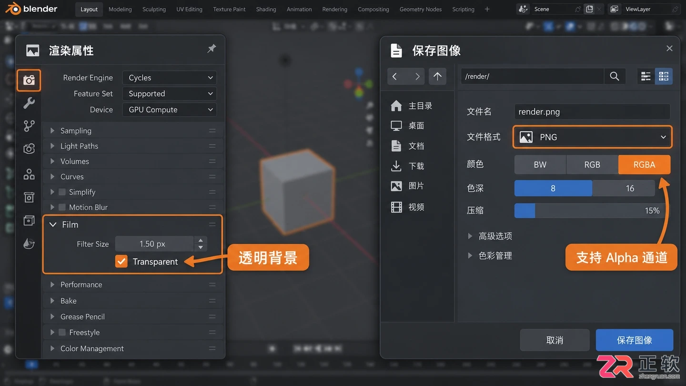
Task: Switch to the Scripting workspace tab
Action: click(x=463, y=9)
